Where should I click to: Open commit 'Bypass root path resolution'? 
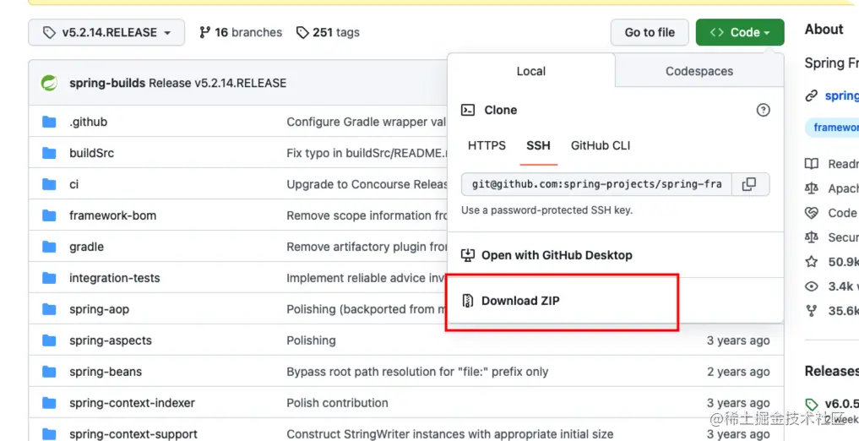coord(417,372)
